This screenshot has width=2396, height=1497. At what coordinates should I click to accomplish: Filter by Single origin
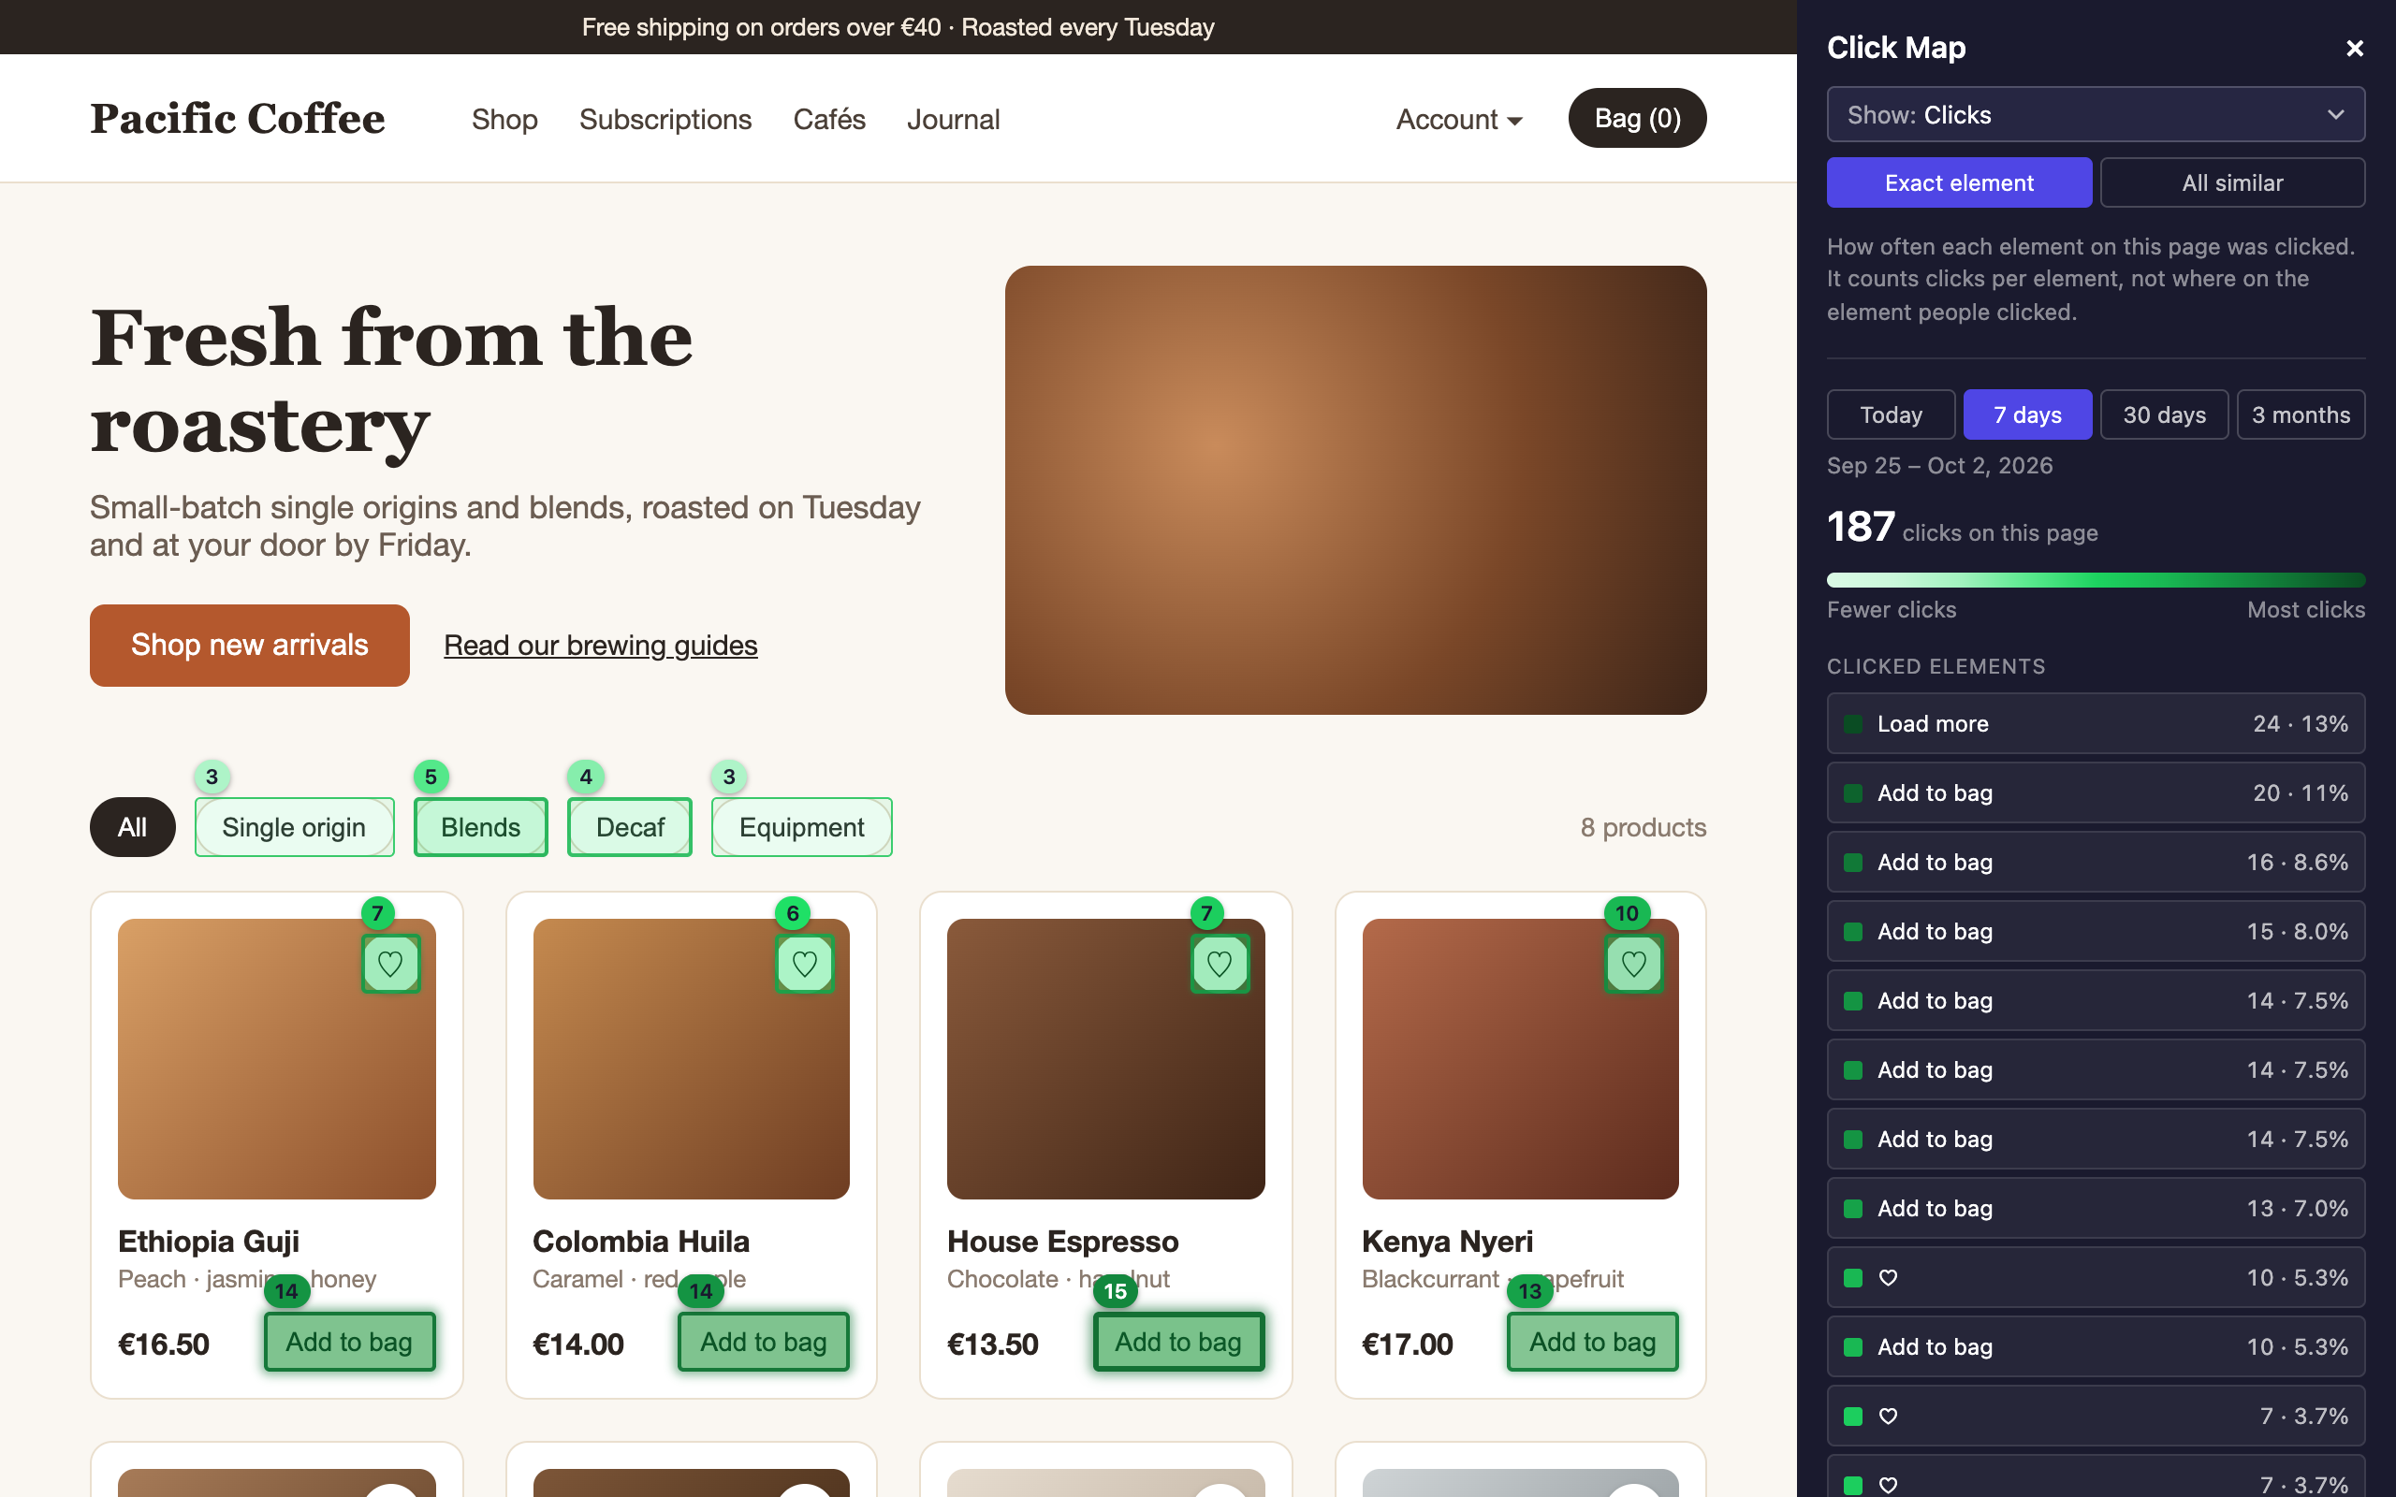[x=294, y=827]
